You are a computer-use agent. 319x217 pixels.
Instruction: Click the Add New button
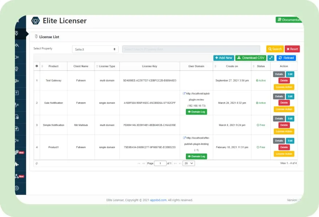(x=224, y=58)
